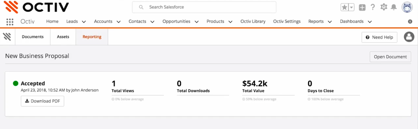
Task: View notifications bell icon
Action: 394,7
